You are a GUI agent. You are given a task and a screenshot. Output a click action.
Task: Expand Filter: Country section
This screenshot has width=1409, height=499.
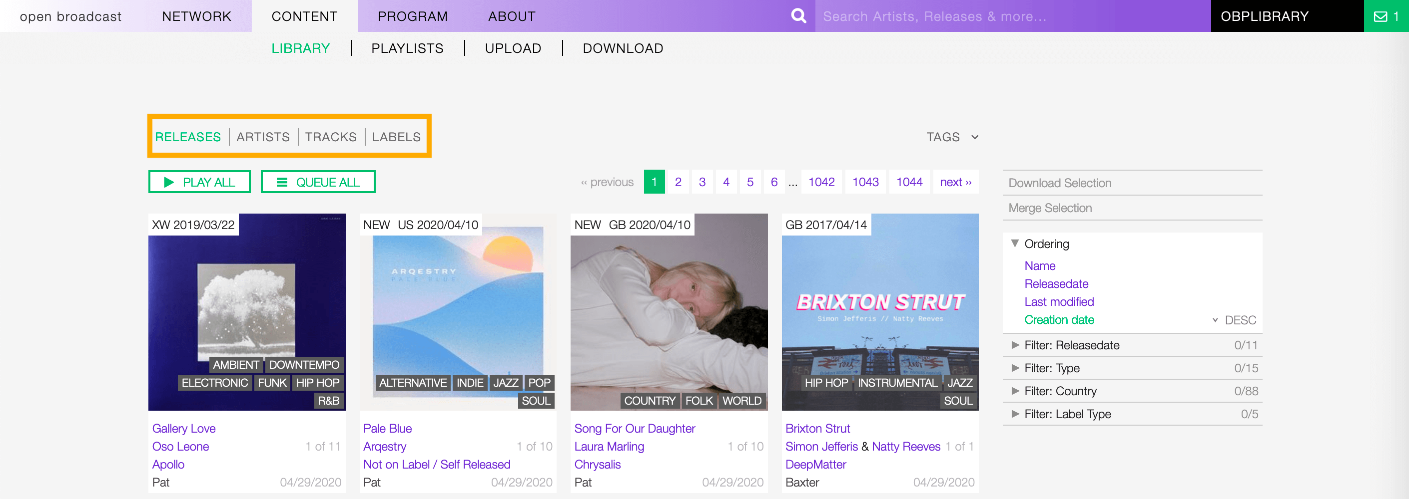[x=1132, y=391]
